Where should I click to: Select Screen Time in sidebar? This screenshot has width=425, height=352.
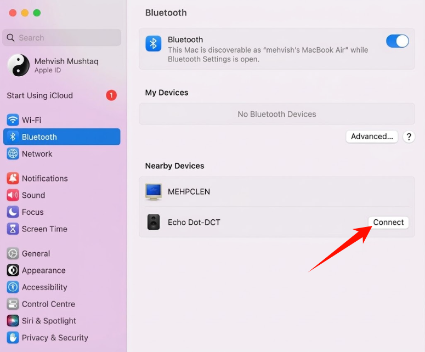(x=44, y=229)
